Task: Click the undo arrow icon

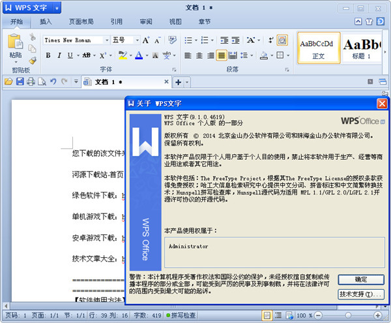Action: (x=53, y=82)
